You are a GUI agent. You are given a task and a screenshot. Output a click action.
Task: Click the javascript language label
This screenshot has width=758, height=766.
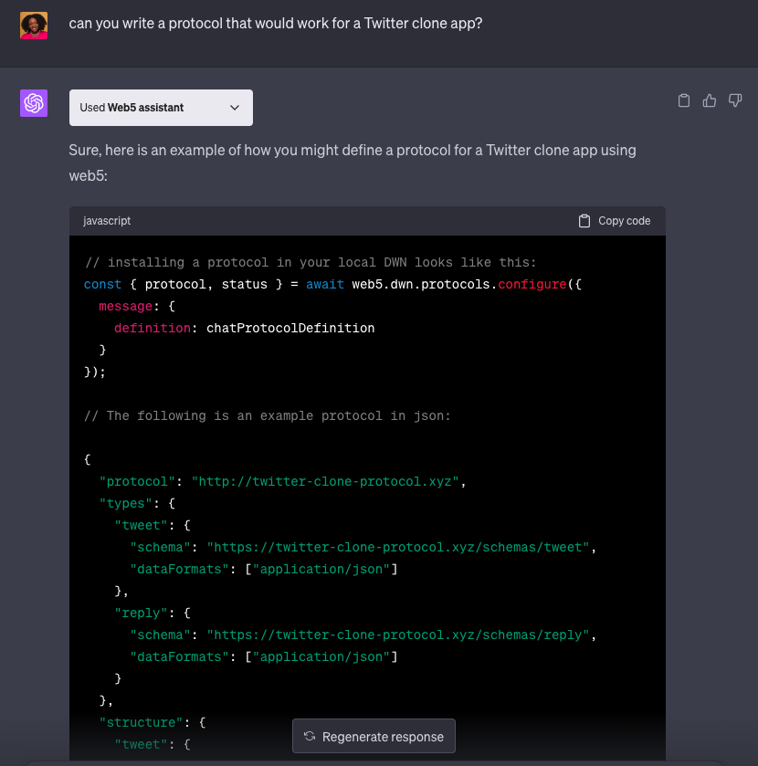click(x=107, y=221)
